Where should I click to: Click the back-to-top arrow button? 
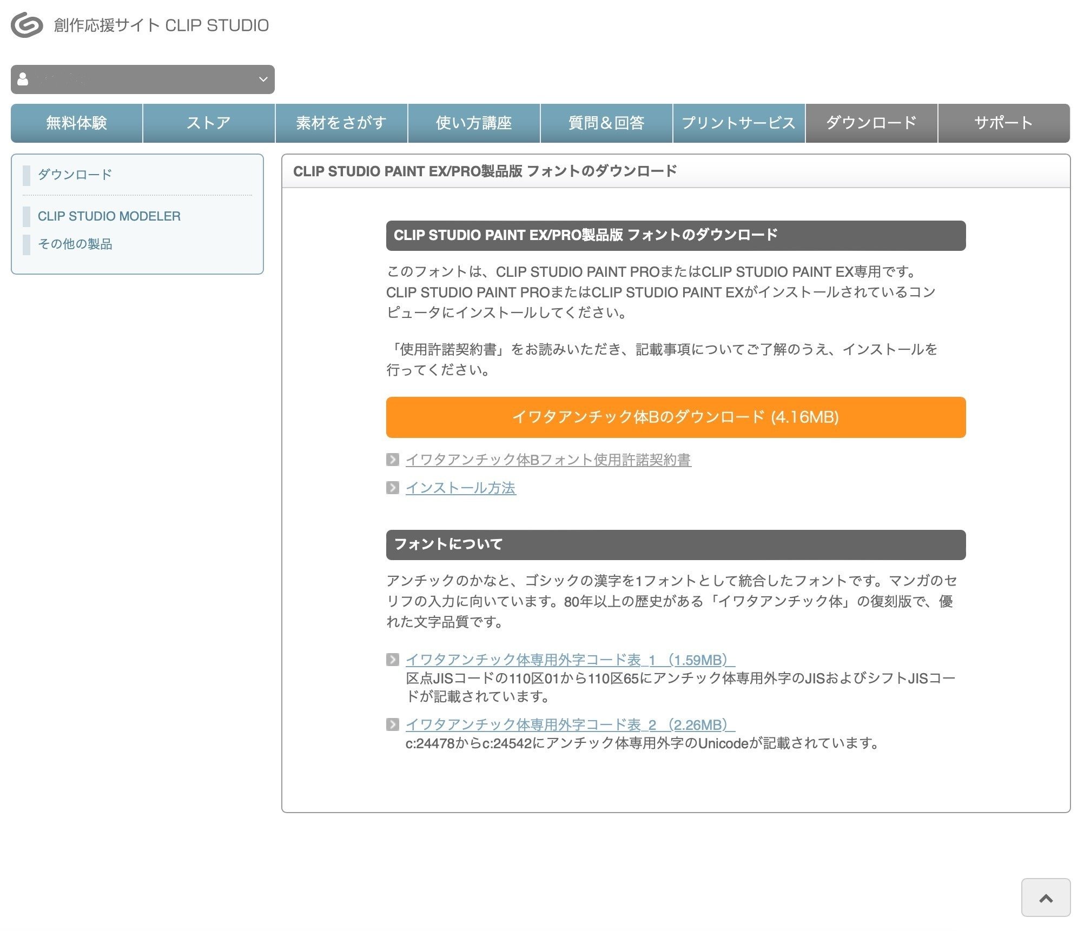(1046, 898)
